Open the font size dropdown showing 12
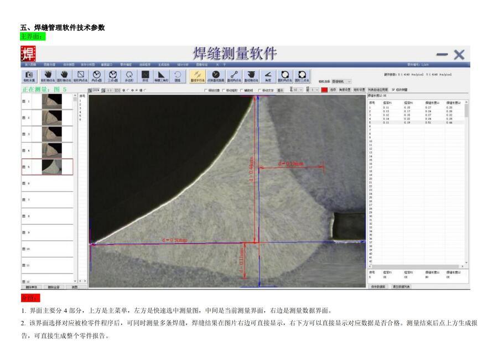This screenshot has width=498, height=352. coord(297,90)
